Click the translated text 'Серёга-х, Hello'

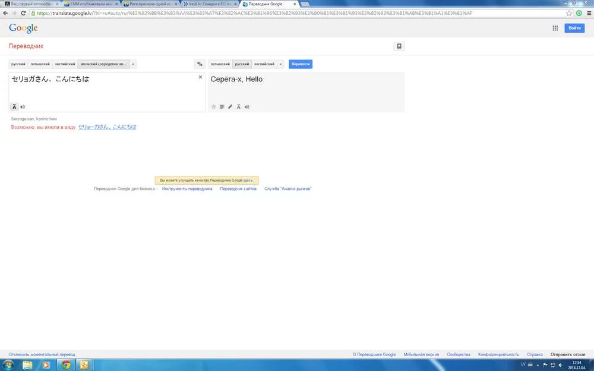(x=236, y=79)
